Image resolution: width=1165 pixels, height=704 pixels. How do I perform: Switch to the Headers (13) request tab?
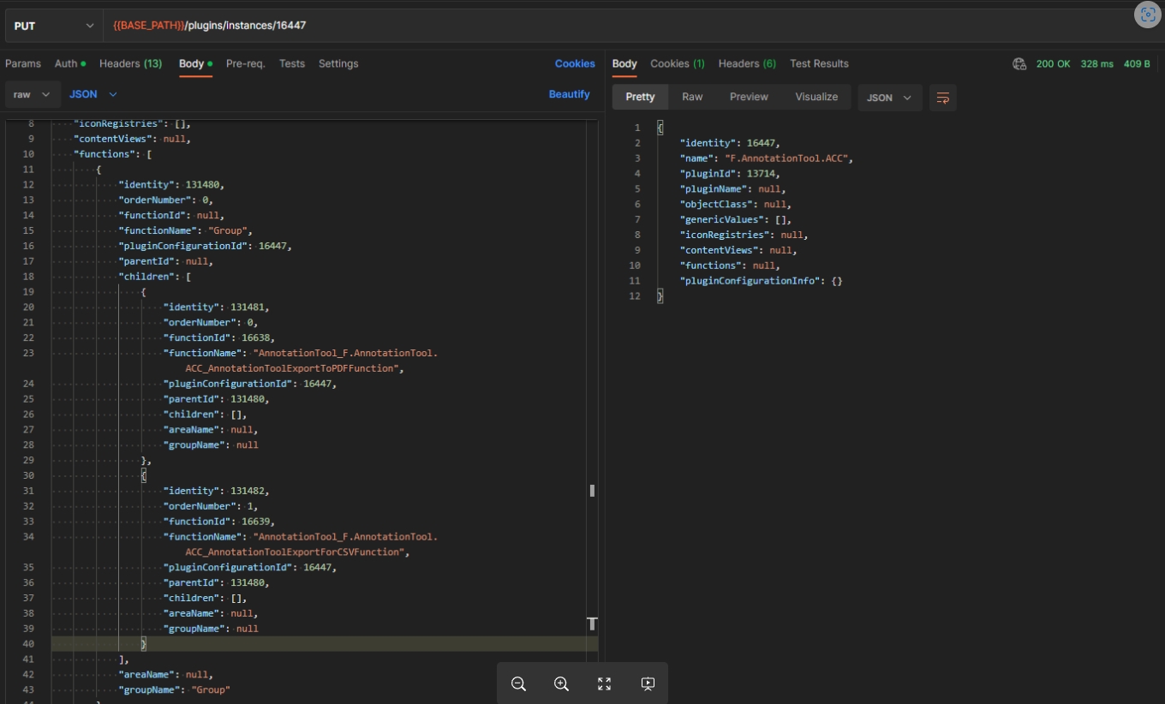pyautogui.click(x=130, y=63)
